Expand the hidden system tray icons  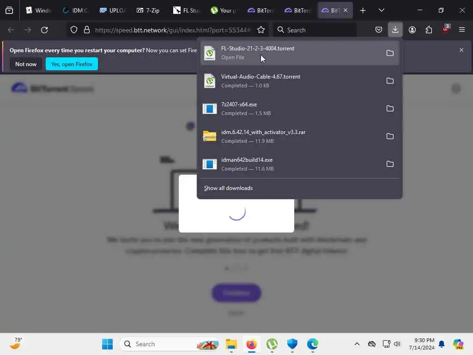point(357,344)
